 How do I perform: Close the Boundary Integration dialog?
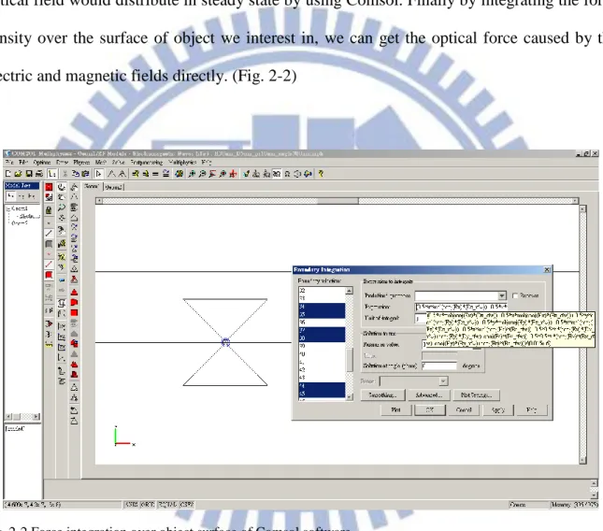[x=547, y=269]
